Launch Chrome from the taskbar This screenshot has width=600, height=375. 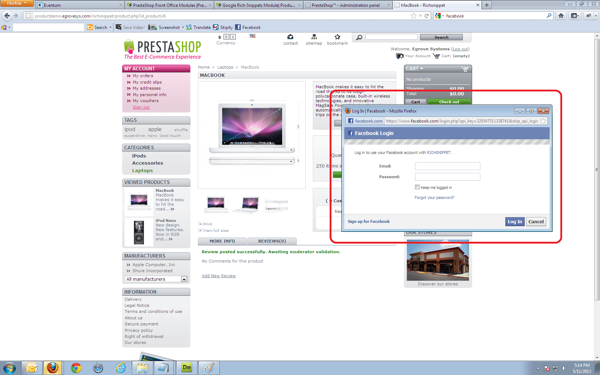76,368
